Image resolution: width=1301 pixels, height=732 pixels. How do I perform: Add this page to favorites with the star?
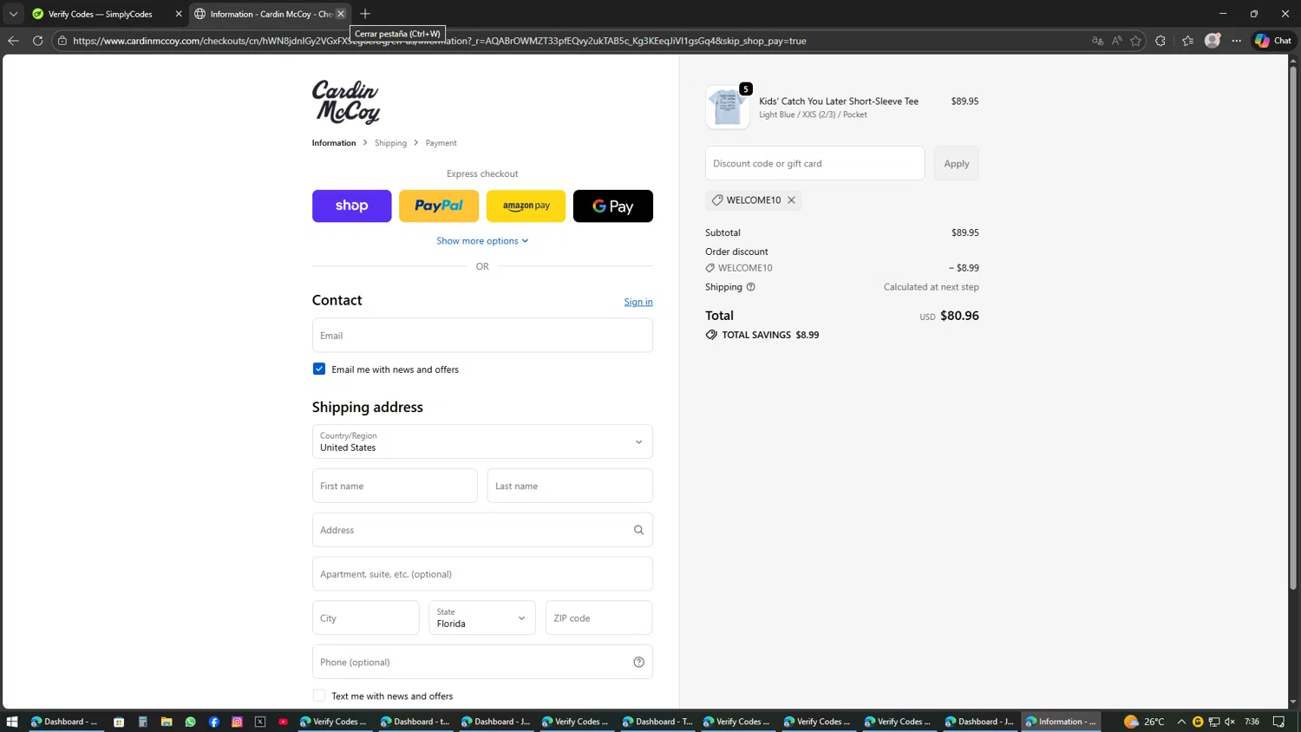pyautogui.click(x=1135, y=41)
